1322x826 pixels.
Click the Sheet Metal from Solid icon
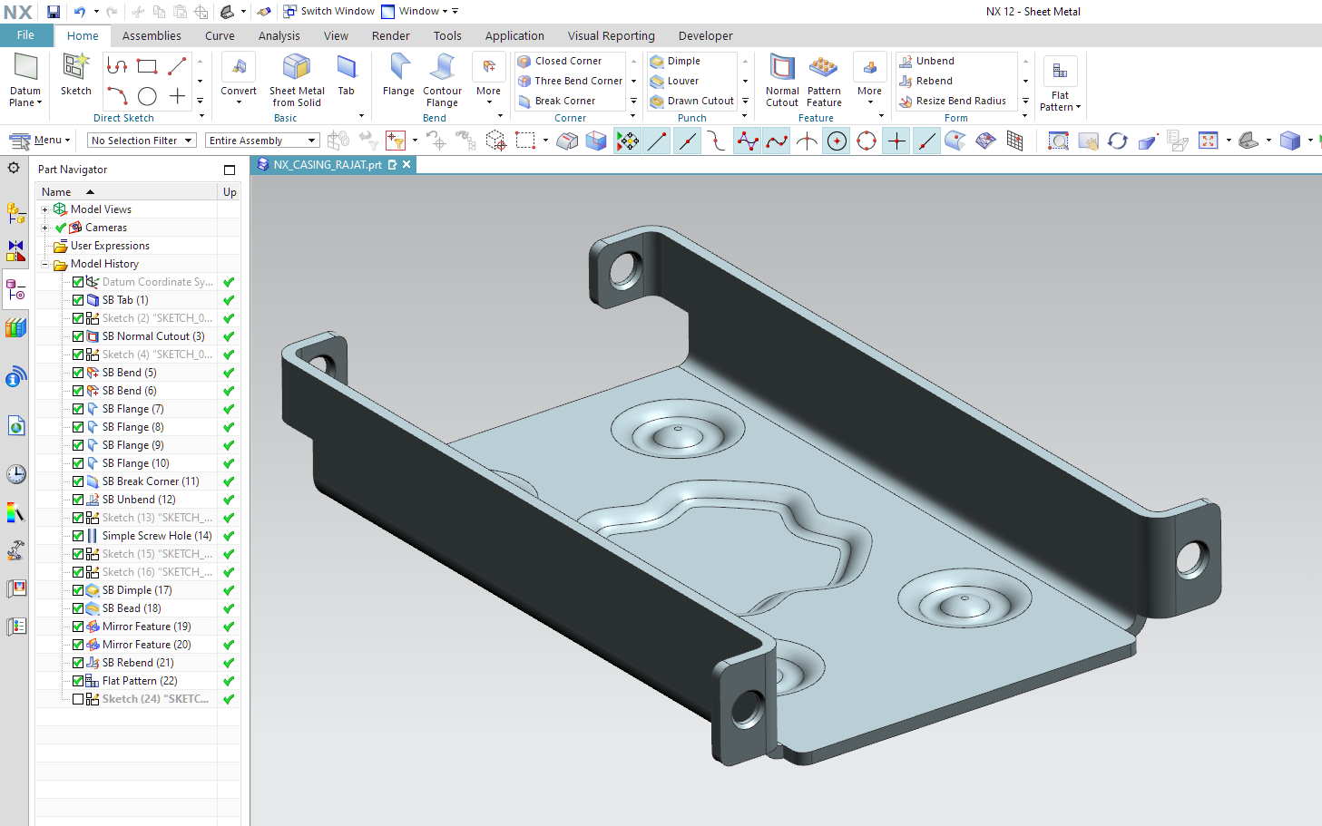point(297,69)
